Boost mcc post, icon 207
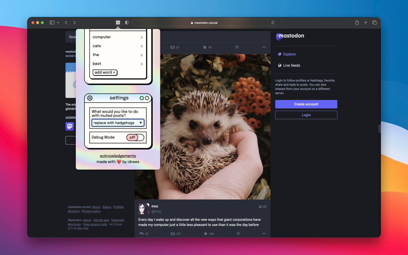Screen dimensions: 408x255 pos(176,234)
